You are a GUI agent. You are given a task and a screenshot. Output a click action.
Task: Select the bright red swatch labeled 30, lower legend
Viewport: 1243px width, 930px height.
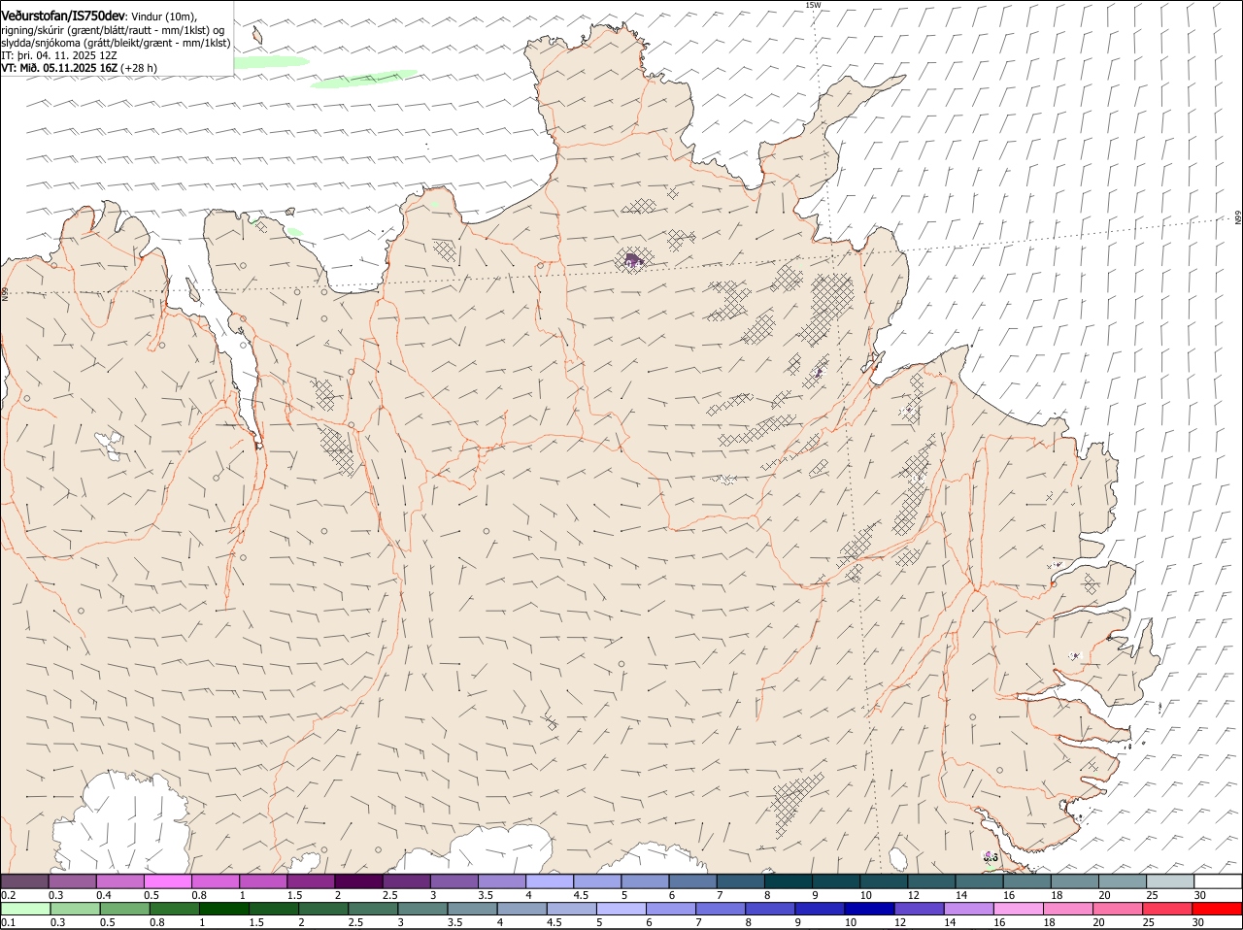[1217, 909]
